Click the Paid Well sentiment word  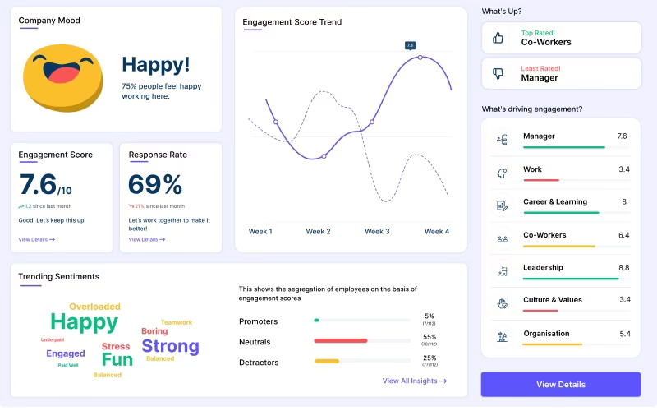68,365
